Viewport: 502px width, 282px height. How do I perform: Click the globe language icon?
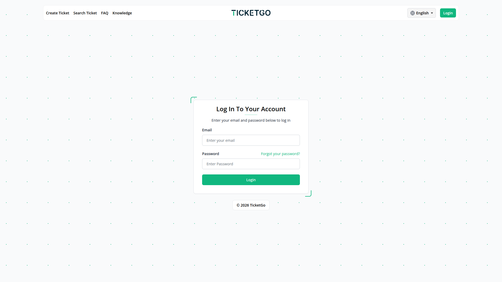pos(412,13)
